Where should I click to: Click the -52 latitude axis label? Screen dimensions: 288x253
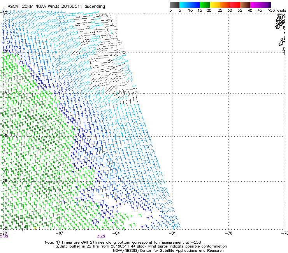[4, 52]
